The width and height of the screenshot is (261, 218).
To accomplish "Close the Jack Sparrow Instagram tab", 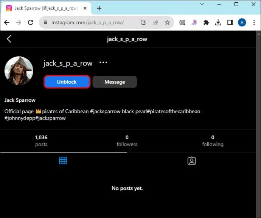I will click(x=85, y=8).
